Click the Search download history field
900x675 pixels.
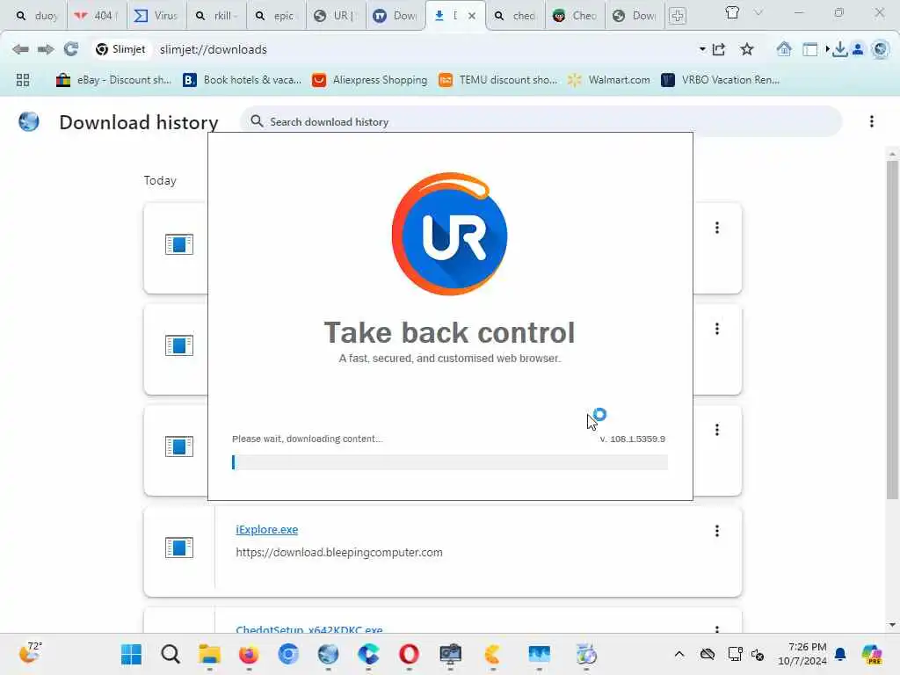click(x=541, y=121)
